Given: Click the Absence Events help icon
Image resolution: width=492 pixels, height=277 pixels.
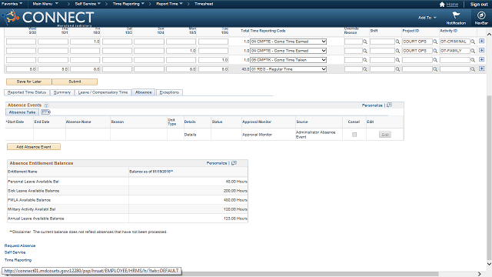Looking at the screenshot, I should pos(46,105).
